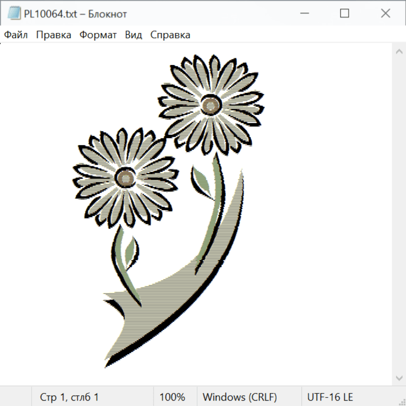Image resolution: width=406 pixels, height=406 pixels.
Task: Minimize the Блокнот window
Action: coord(304,14)
